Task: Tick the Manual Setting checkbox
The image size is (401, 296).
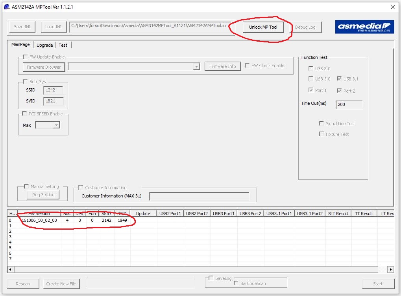Action: click(26, 186)
